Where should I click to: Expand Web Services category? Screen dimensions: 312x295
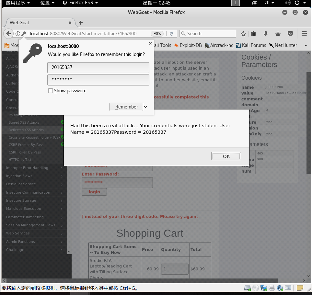coord(34,233)
